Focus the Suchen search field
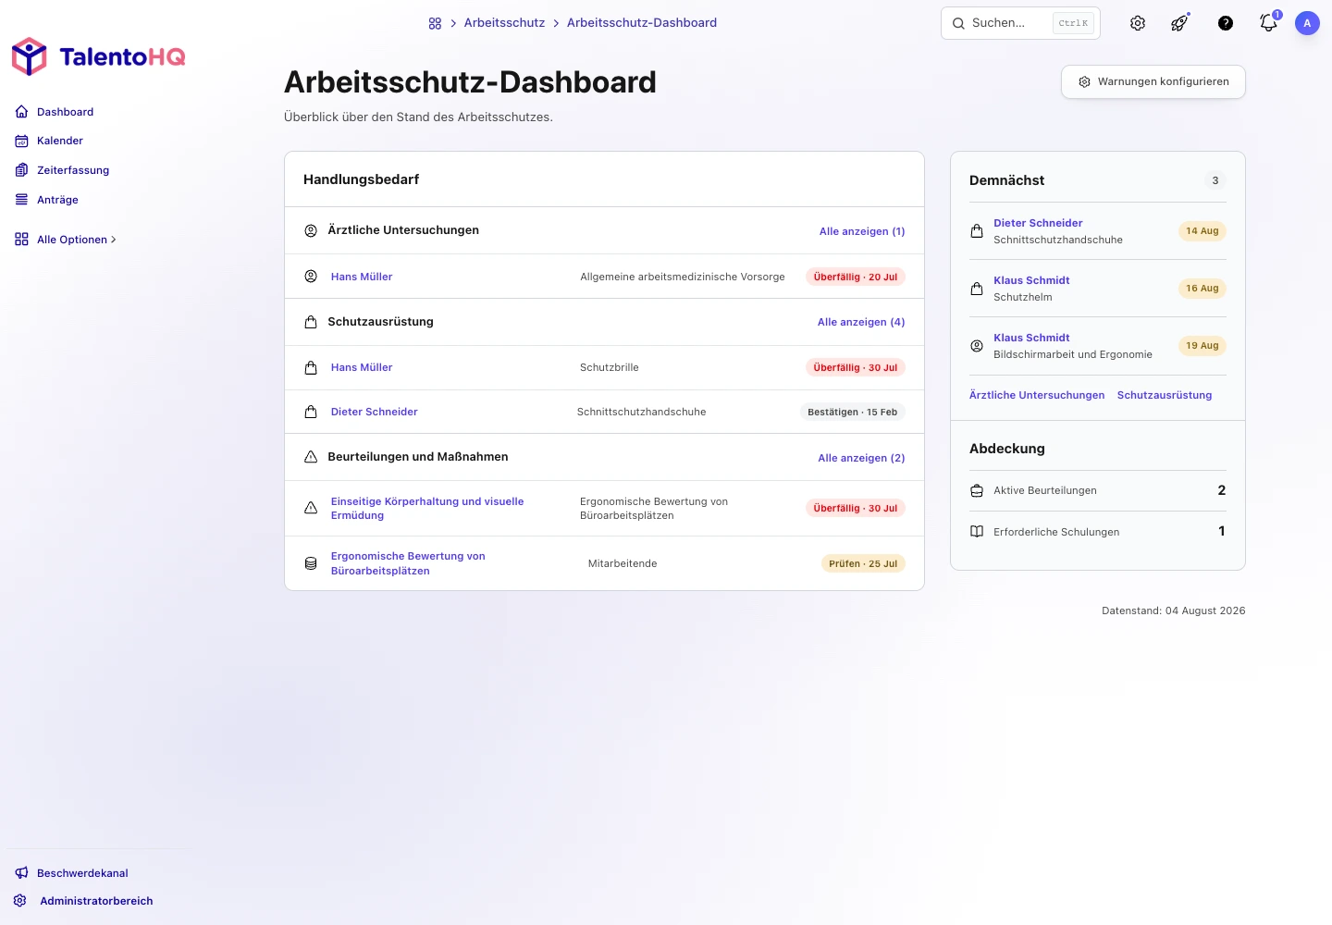This screenshot has width=1332, height=925. click(1020, 23)
